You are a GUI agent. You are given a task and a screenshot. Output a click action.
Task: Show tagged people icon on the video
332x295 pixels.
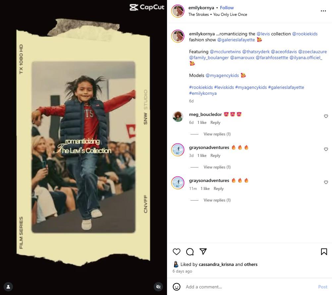pos(9,286)
